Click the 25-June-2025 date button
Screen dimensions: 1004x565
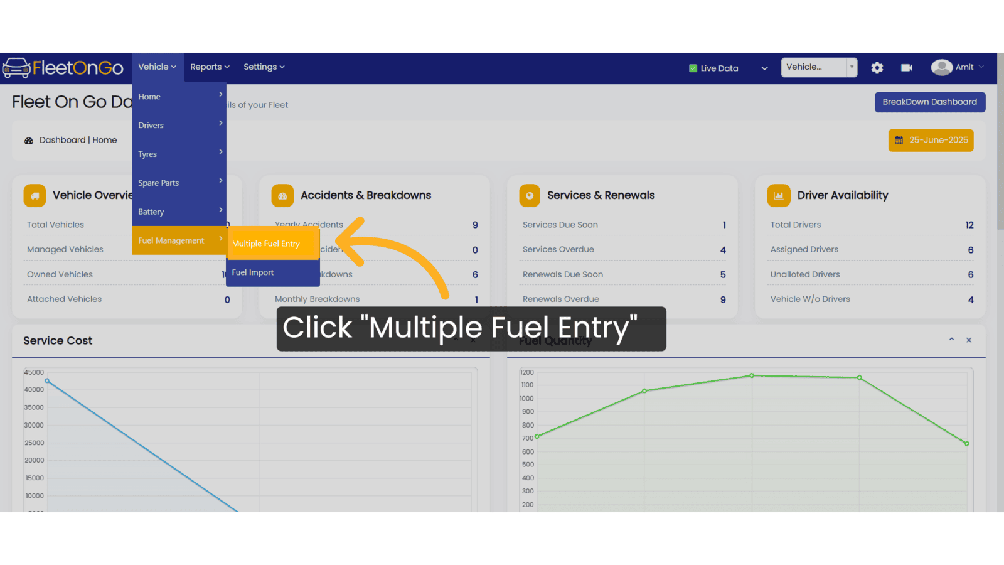[931, 140]
